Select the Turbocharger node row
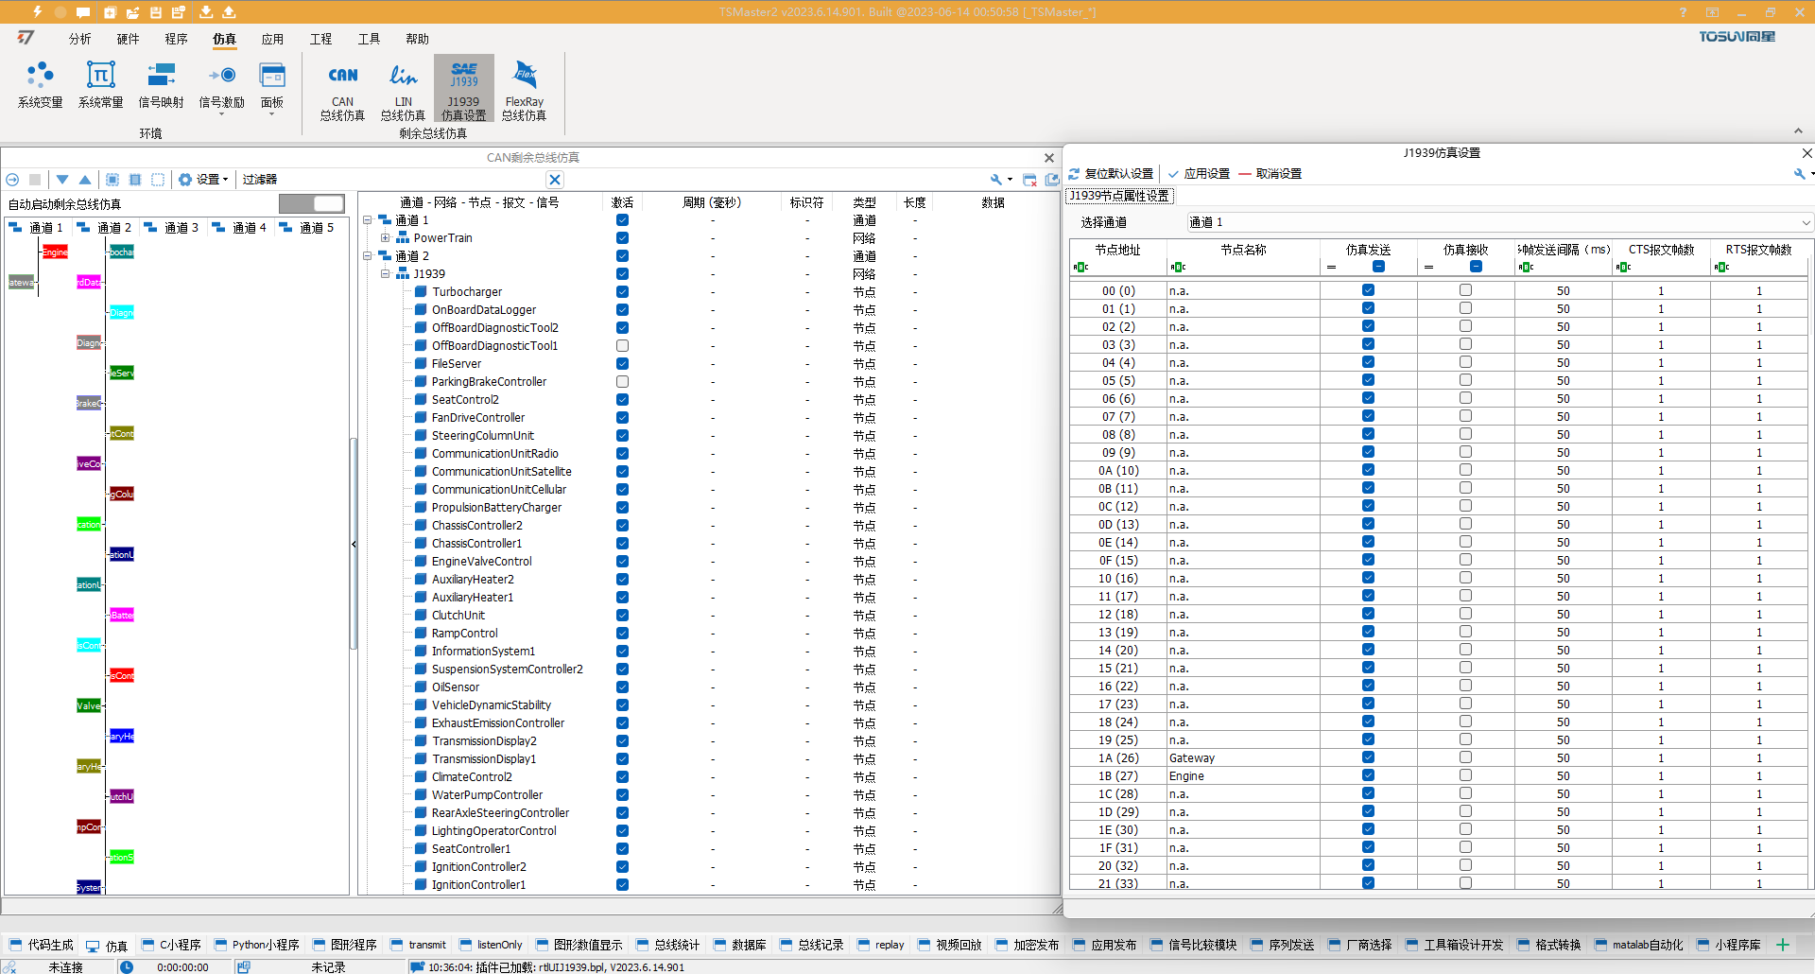This screenshot has height=974, width=1815. (x=467, y=292)
